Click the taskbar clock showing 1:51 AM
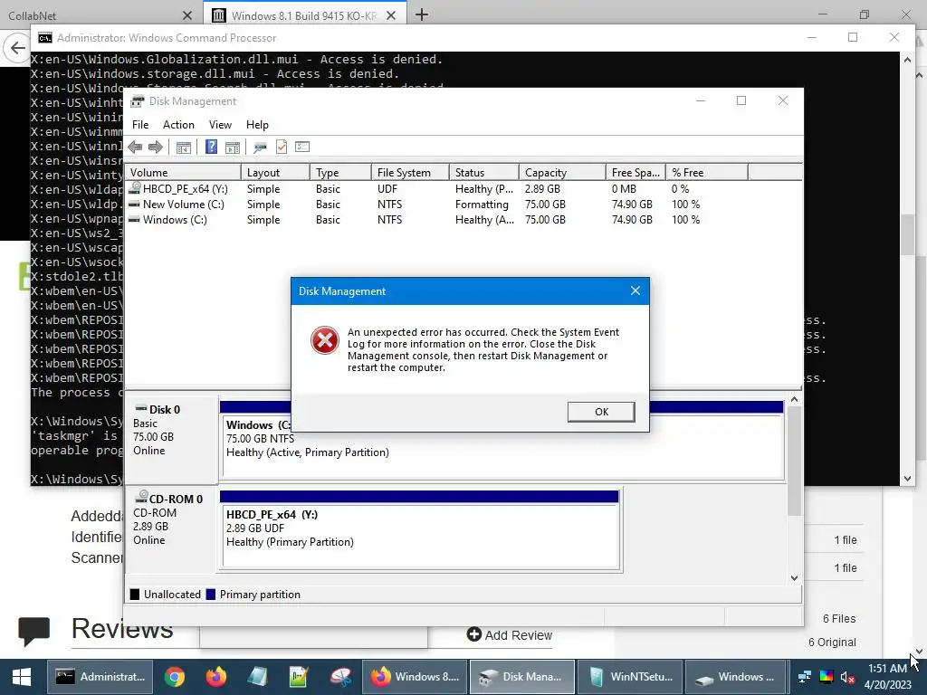Image resolution: width=927 pixels, height=695 pixels. coord(887,676)
